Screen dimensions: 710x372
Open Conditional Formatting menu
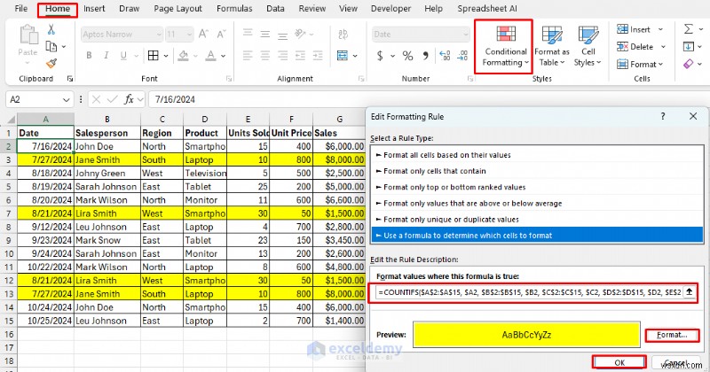coord(505,46)
